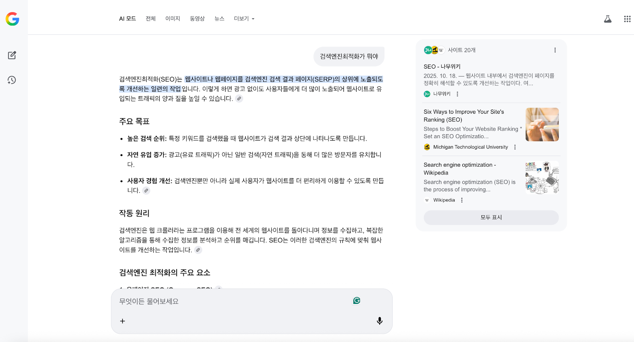
Task: Focus the 무엇이든 물어보세요 input field
Action: [x=234, y=302]
